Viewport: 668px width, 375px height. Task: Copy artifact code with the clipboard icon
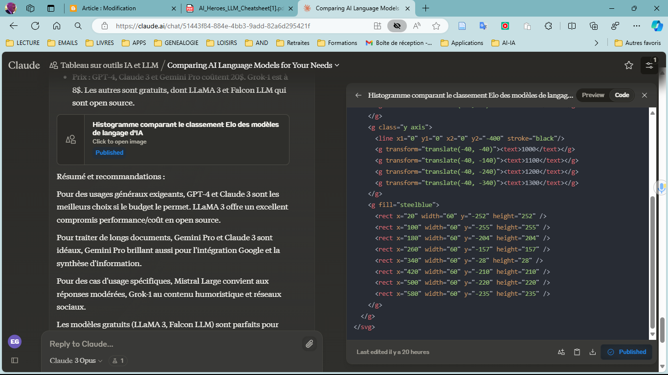(x=577, y=352)
